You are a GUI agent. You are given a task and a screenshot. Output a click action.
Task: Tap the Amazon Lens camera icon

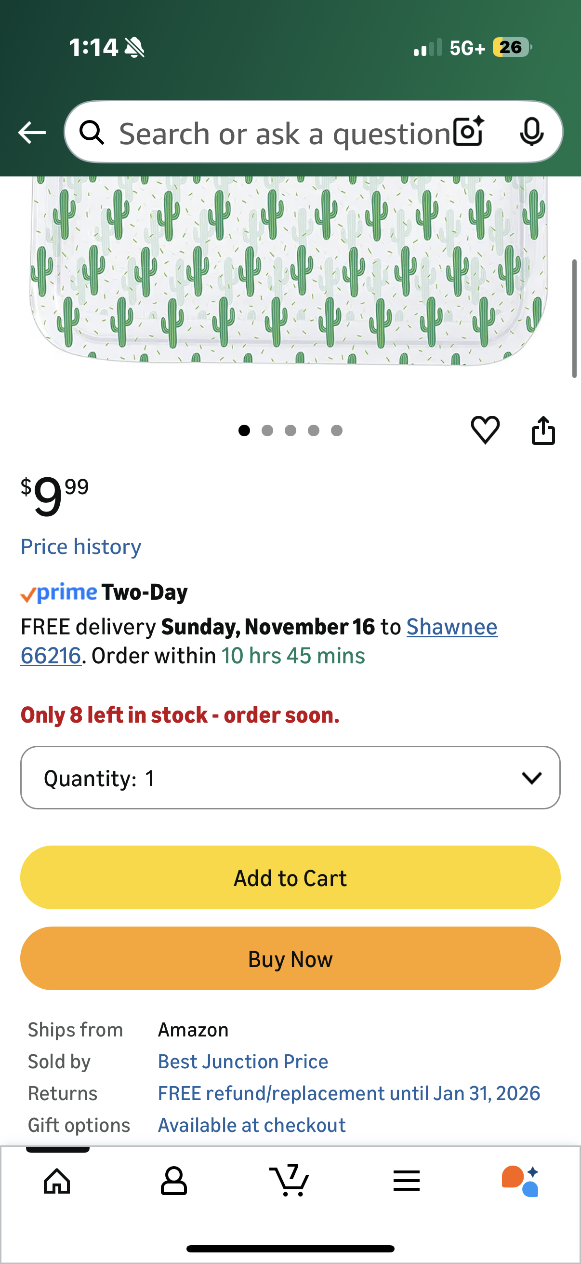(466, 132)
